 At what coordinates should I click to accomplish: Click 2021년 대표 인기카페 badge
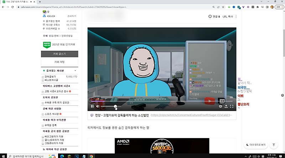coord(59,45)
